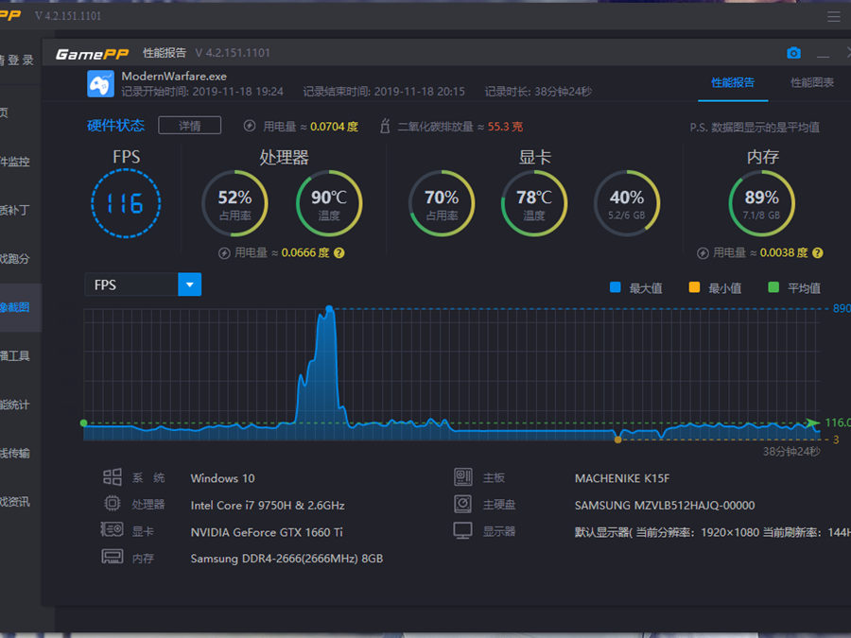Click the 硬件状态 heading
Screen dimensions: 851x638
tap(115, 126)
